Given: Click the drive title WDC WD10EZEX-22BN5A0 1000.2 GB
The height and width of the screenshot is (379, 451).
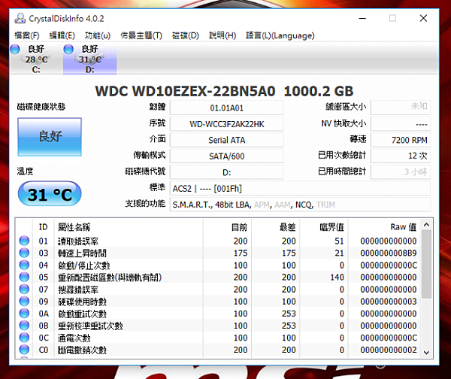Looking at the screenshot, I should point(224,91).
